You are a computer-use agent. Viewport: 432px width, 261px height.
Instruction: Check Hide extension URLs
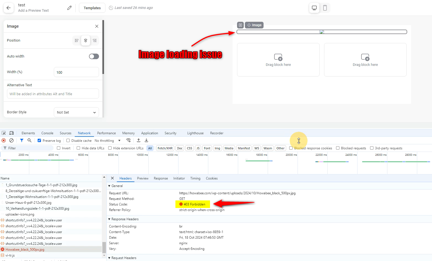click(x=110, y=148)
